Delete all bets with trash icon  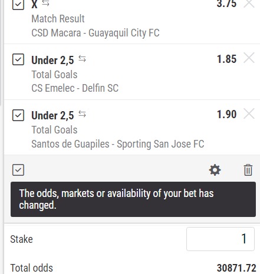(248, 170)
